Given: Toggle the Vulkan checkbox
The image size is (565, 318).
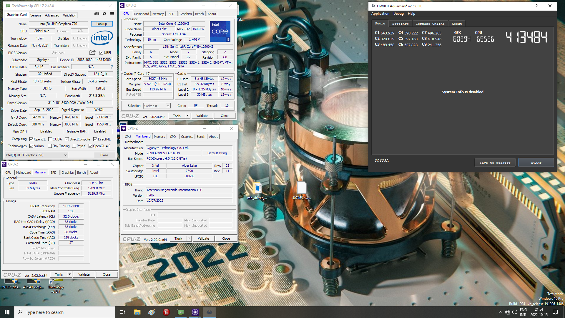Looking at the screenshot, I should pos(31,146).
